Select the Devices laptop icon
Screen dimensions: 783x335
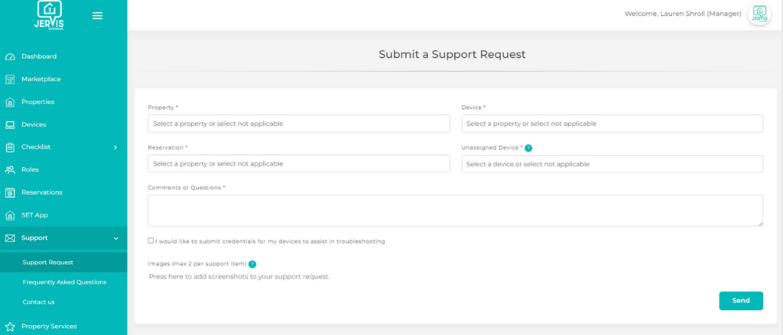tap(10, 124)
